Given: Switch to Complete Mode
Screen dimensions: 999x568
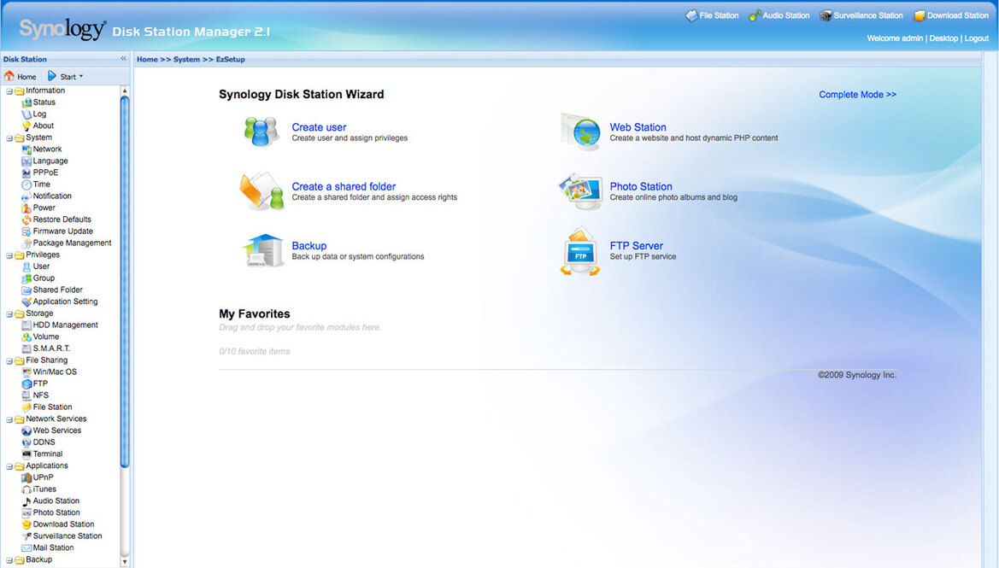Looking at the screenshot, I should click(x=857, y=94).
